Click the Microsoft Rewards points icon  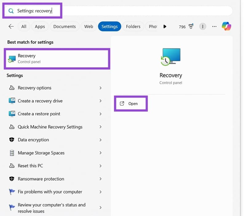191,26
